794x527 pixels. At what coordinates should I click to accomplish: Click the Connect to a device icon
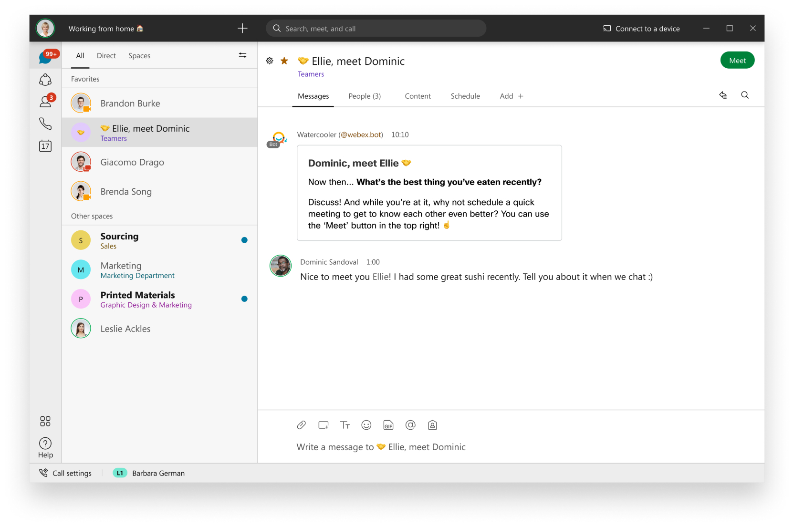tap(607, 29)
